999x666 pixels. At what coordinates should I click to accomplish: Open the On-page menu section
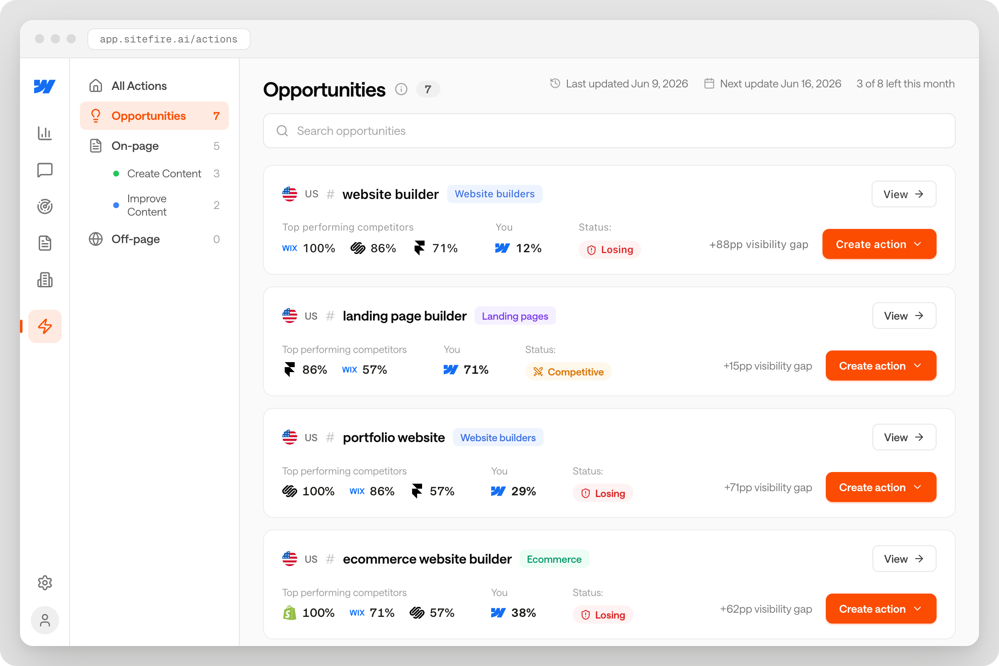(x=154, y=146)
